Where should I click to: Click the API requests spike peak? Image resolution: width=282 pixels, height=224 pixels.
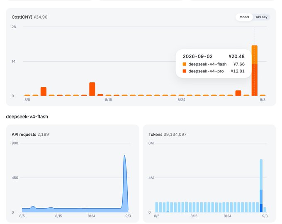[x=124, y=156]
